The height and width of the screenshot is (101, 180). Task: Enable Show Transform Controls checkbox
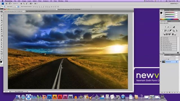20,7
